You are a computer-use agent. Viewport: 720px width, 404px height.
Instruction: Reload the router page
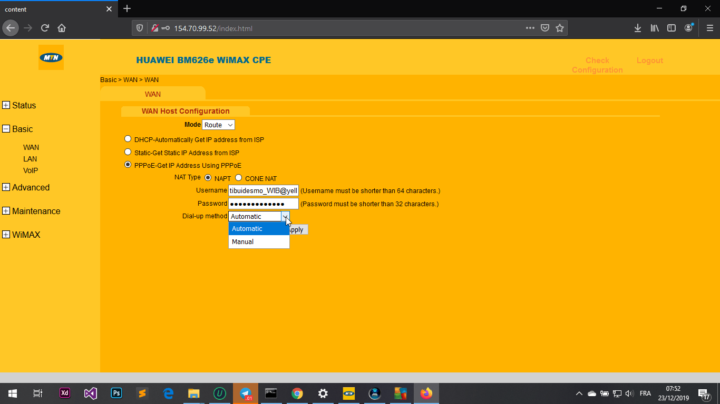click(45, 28)
